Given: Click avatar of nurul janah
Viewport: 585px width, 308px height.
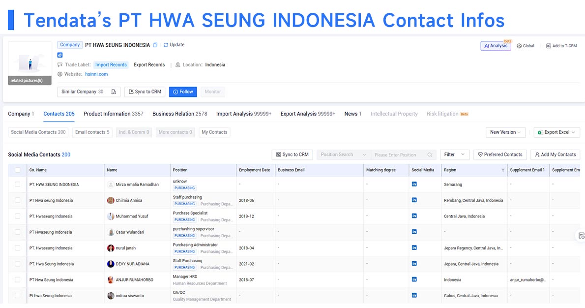Looking at the screenshot, I should pos(111,248).
